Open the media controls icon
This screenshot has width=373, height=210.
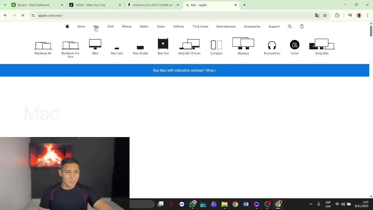tap(350, 15)
